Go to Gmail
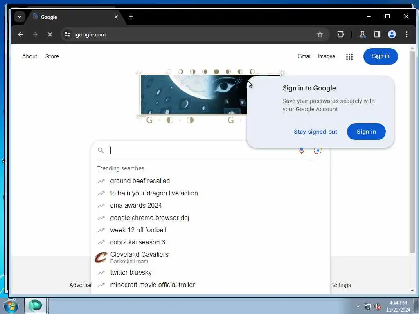419x314 pixels. [x=304, y=56]
